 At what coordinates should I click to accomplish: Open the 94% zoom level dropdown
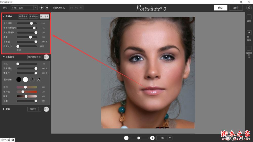(x=170, y=138)
